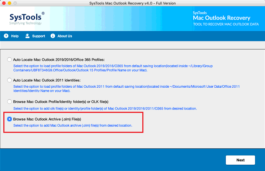Image resolution: width=265 pixels, height=171 pixels.
Task: Click 'Browse Mac Outlook Profile/Identity folder(s) or OLK file(s)' label
Action: 61,102
